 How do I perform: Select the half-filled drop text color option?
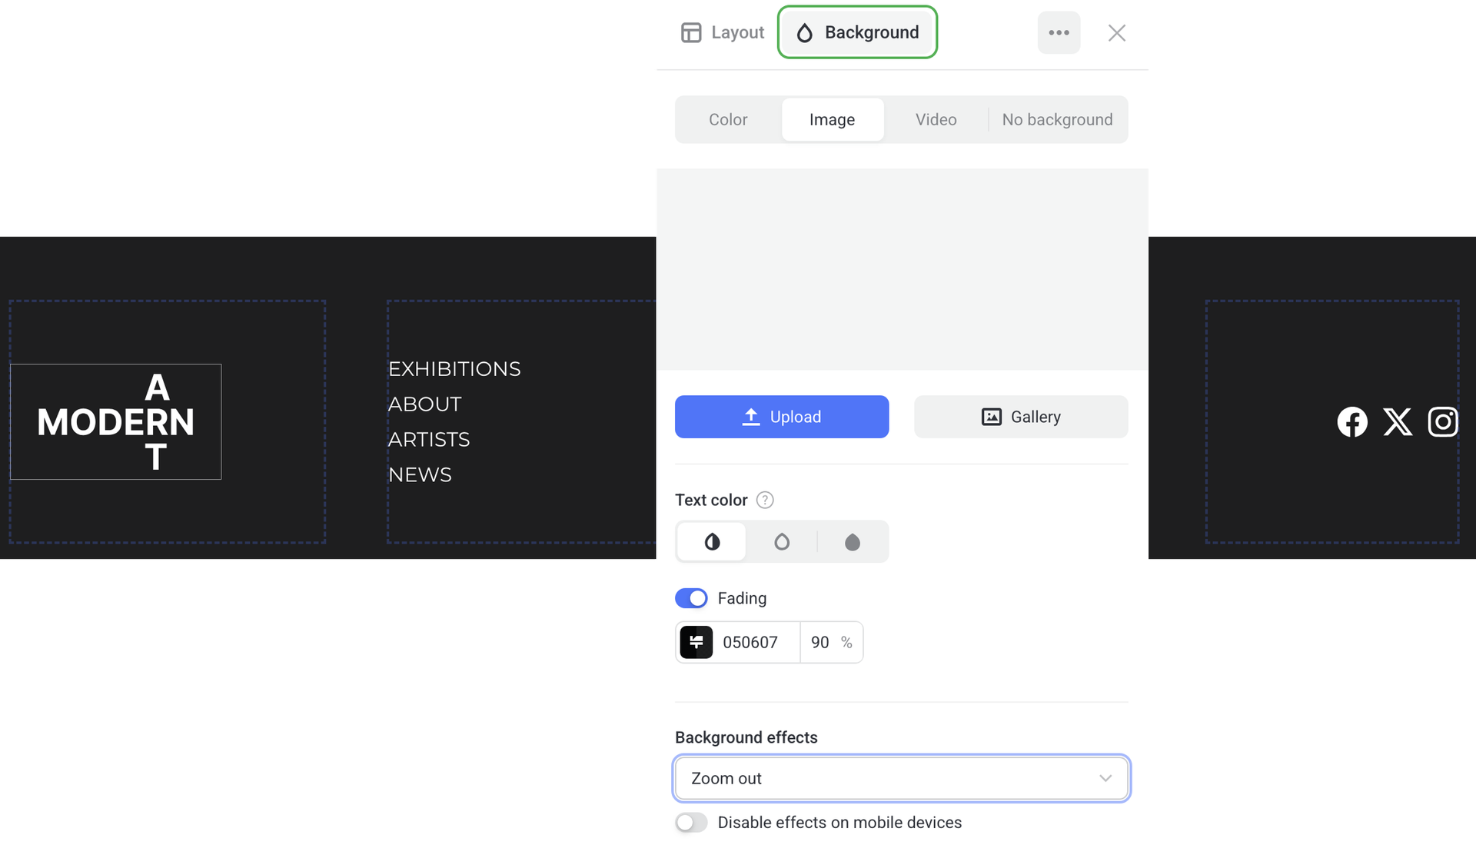click(x=712, y=542)
